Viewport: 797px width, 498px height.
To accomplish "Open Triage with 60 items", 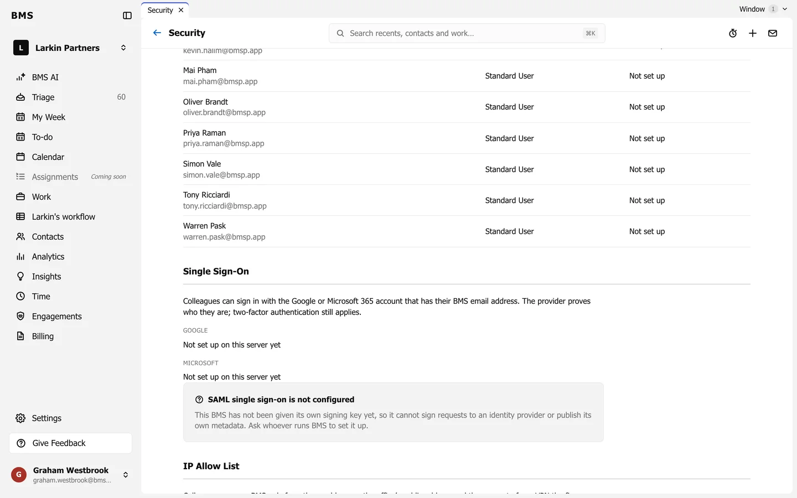I will [71, 97].
